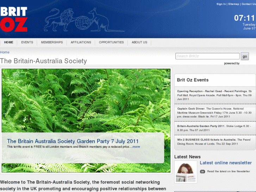This screenshot has height=192, width=256.
Task: Focus the Search BritOz input field
Action: [x=207, y=56]
